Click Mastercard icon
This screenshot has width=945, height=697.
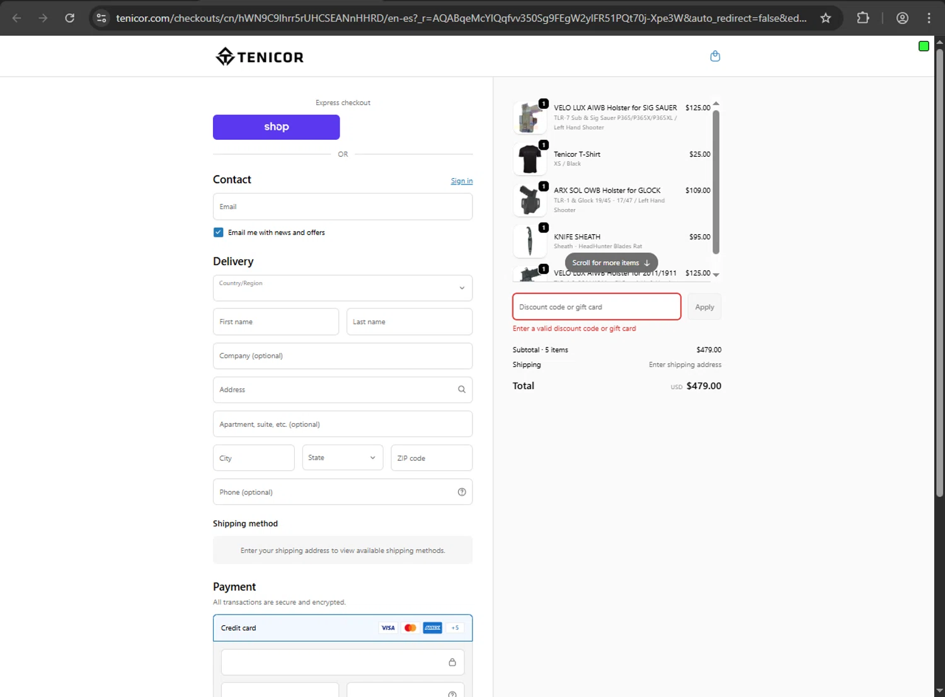pyautogui.click(x=410, y=628)
